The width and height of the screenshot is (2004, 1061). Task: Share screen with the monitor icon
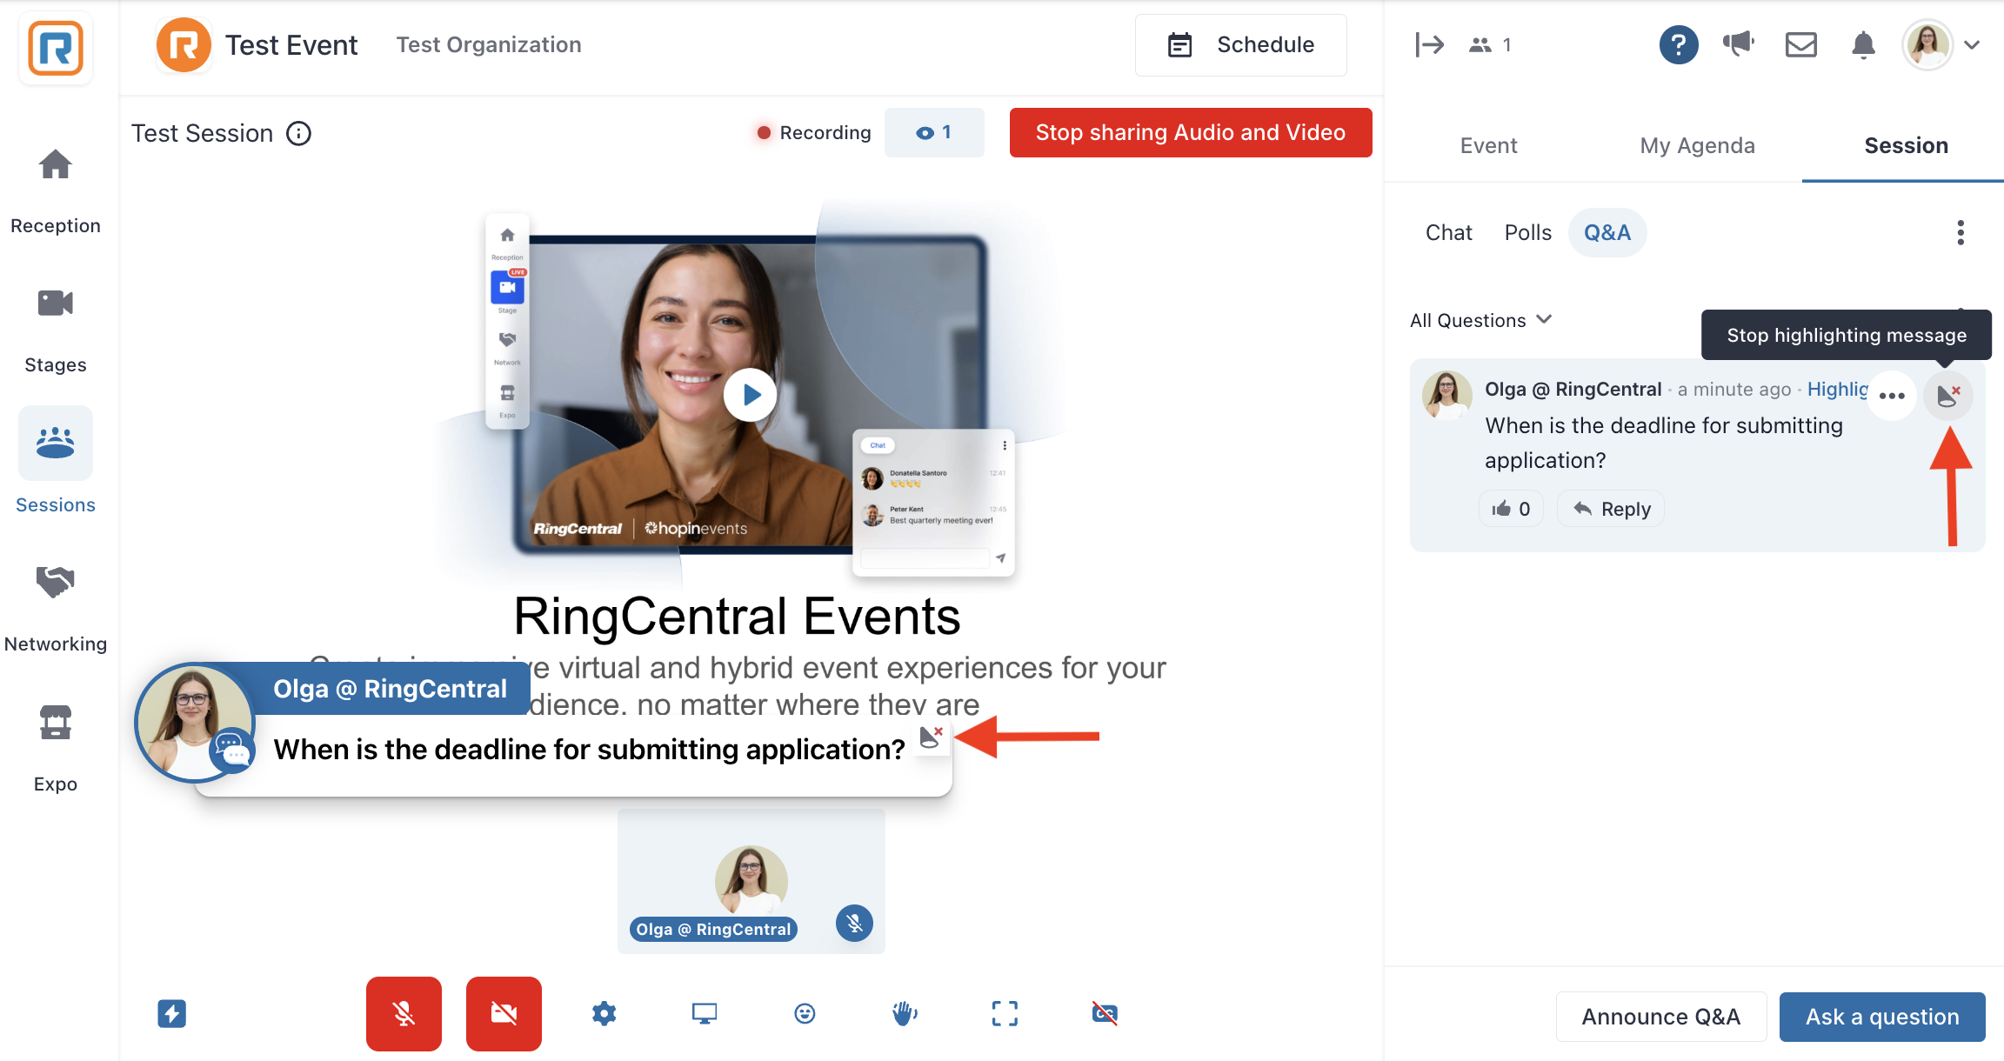(x=704, y=1013)
